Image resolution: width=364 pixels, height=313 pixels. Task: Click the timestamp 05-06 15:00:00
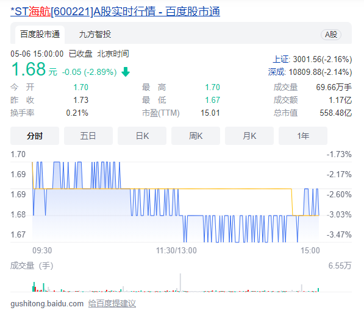[37, 54]
